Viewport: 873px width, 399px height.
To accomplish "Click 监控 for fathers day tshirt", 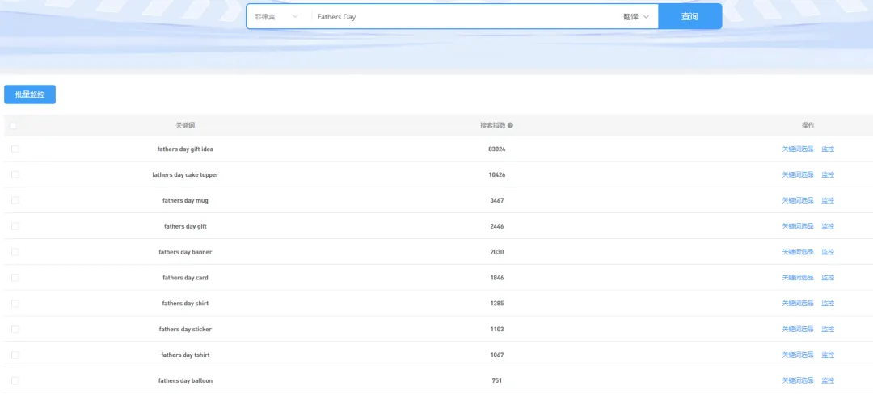I will [828, 355].
